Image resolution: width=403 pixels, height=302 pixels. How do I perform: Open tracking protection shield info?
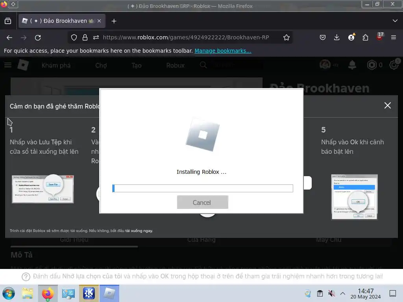coord(74,37)
